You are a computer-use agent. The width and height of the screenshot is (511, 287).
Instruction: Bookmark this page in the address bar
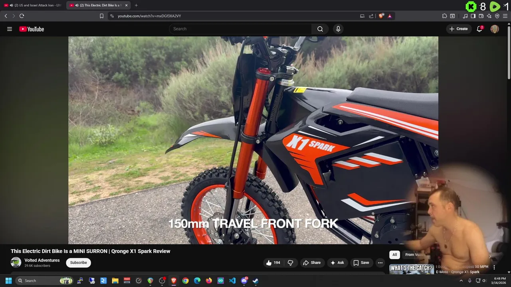[x=101, y=16]
